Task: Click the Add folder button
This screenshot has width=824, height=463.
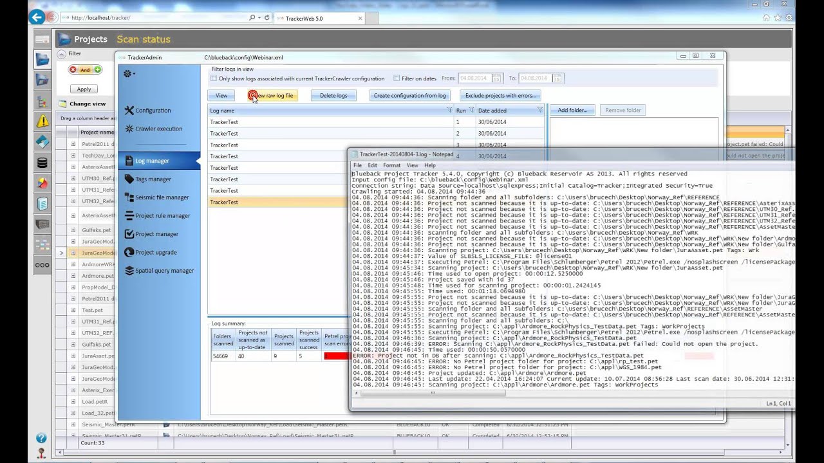Action: tap(572, 111)
